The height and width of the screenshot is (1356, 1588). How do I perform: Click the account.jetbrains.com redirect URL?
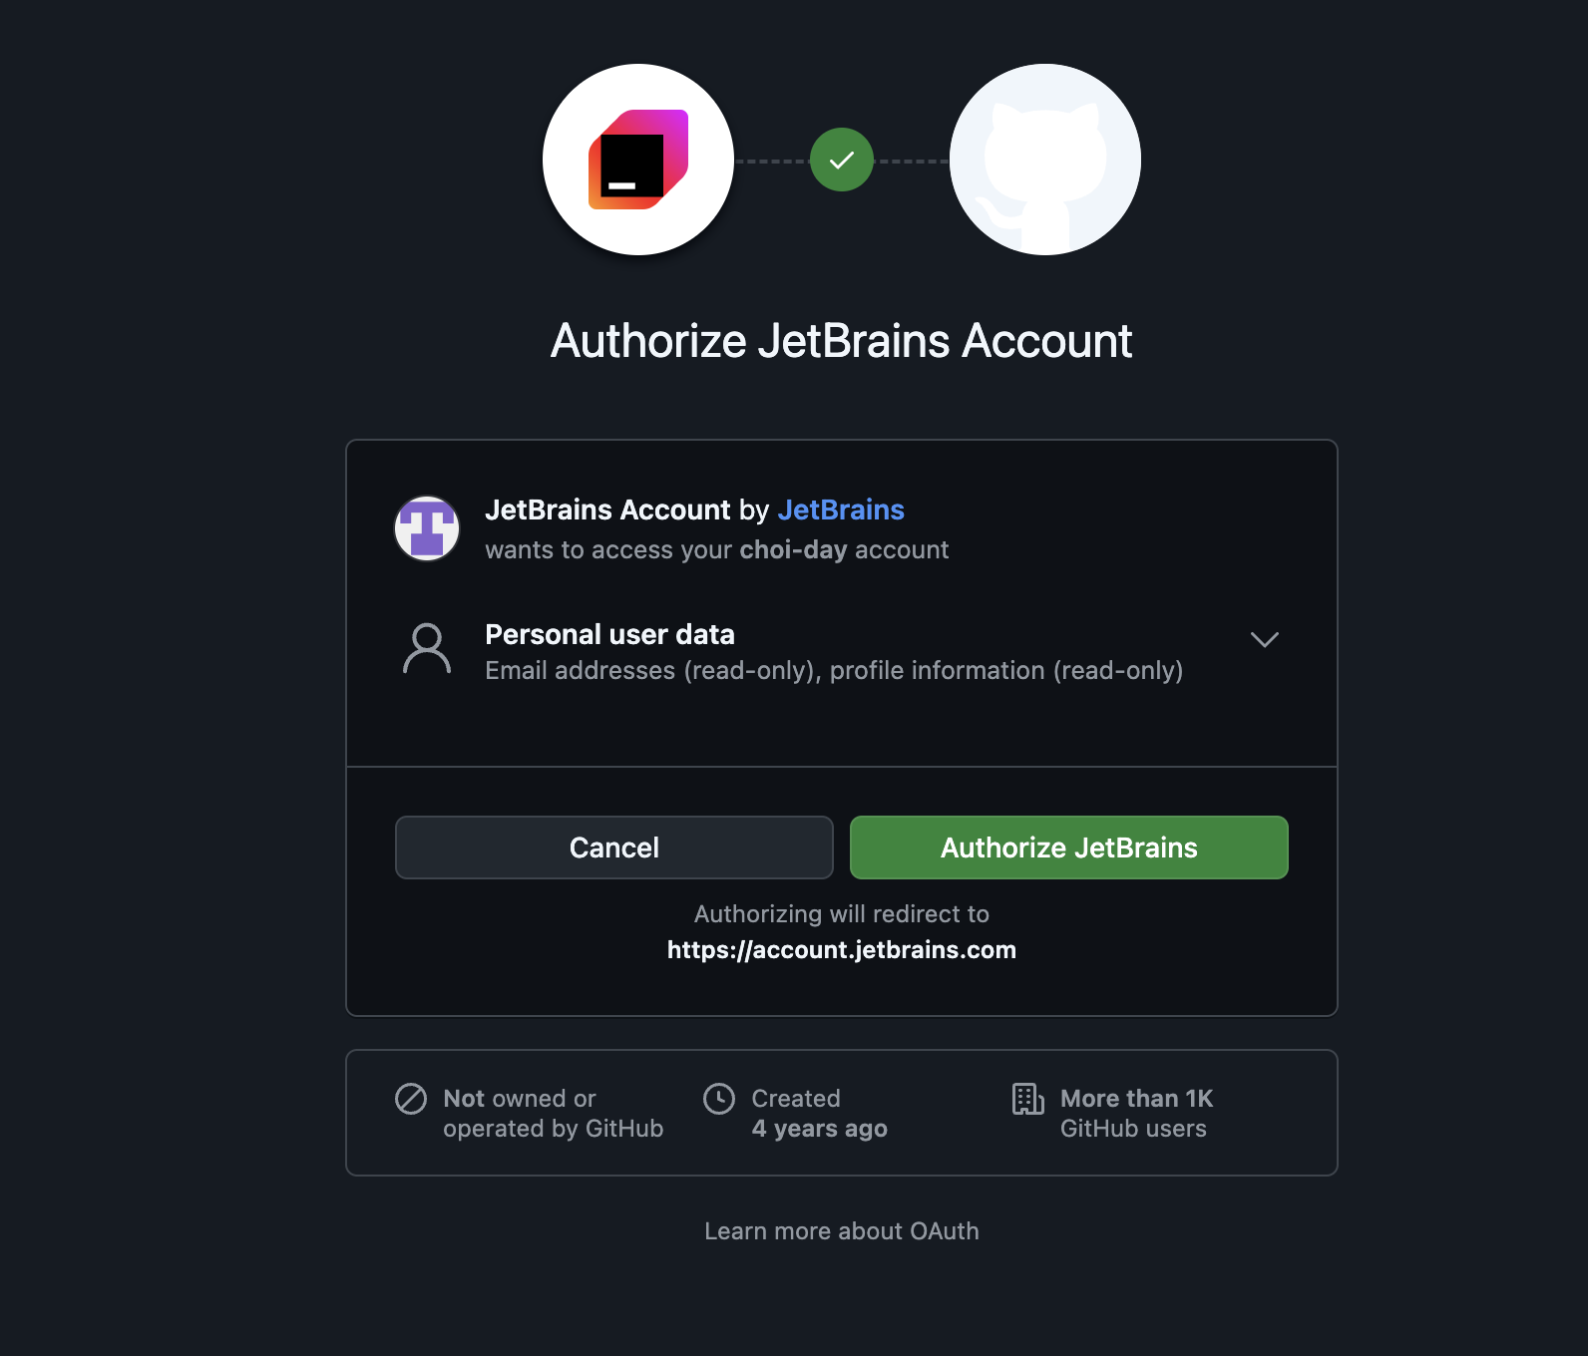841,950
